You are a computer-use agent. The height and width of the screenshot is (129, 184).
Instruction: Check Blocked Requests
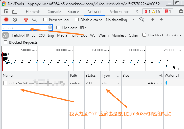coord(6,42)
